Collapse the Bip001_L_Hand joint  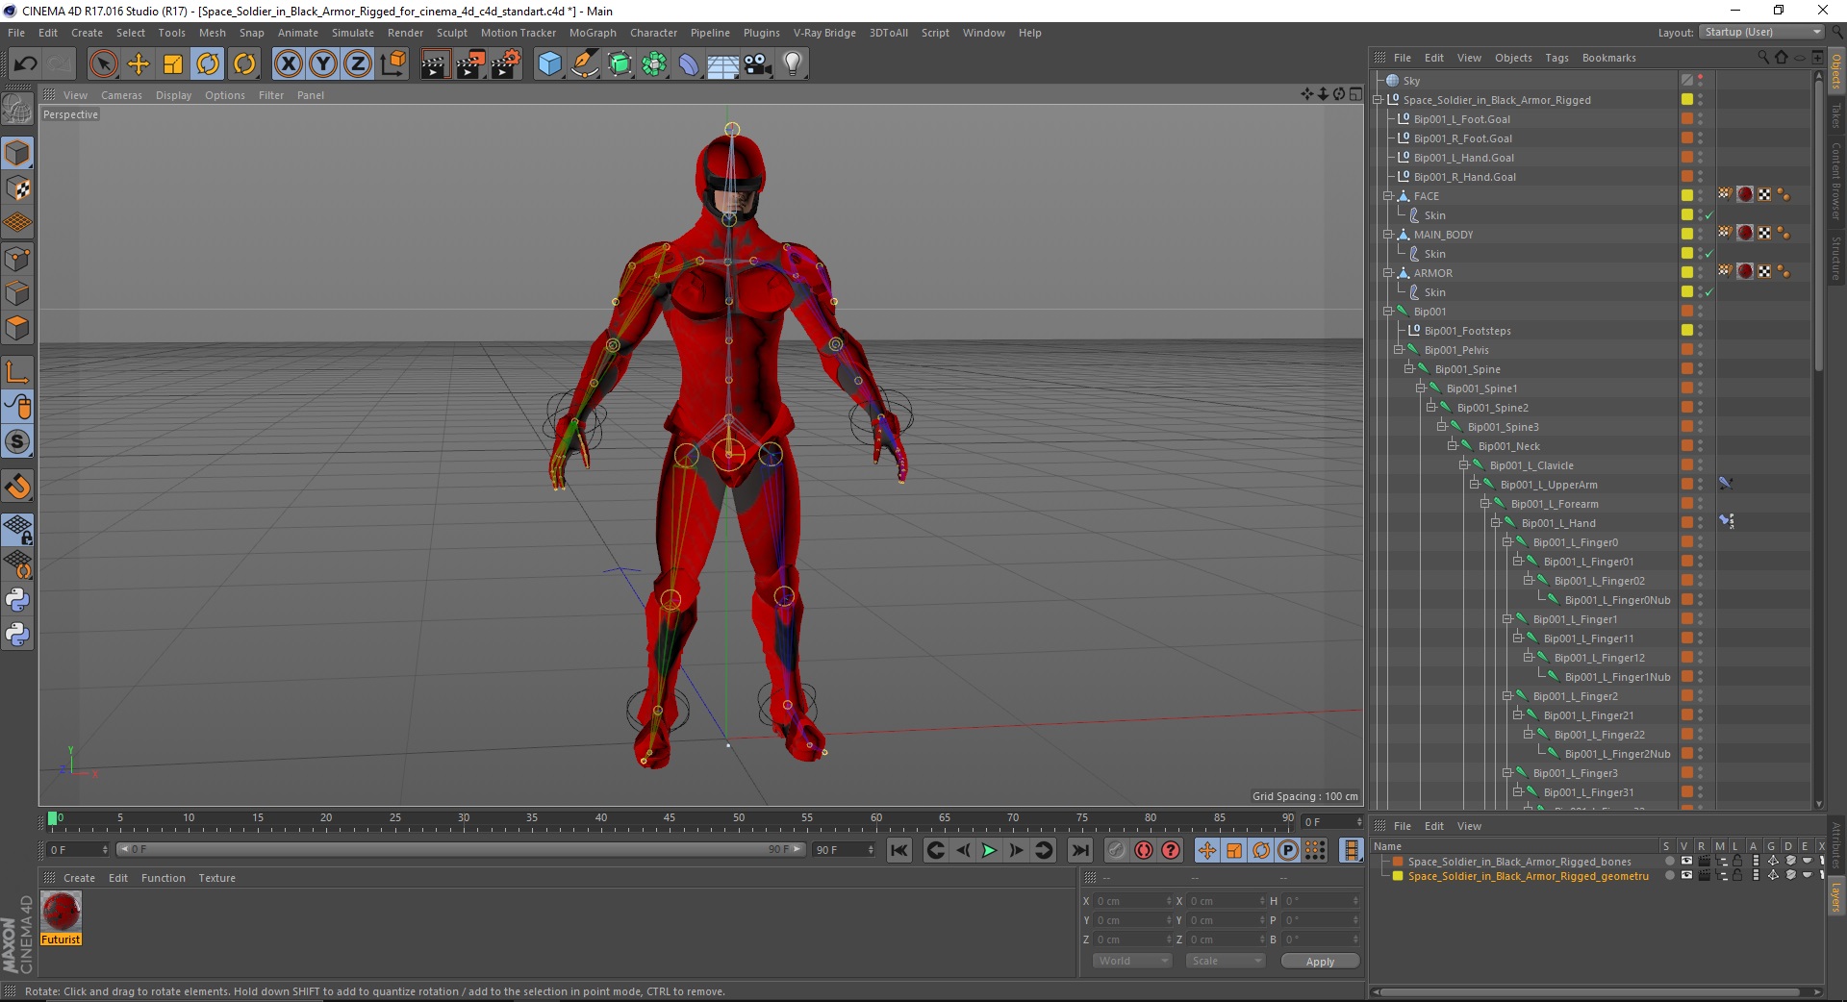(x=1496, y=523)
